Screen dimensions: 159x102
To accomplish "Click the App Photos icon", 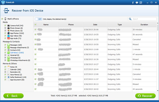I will [x=8, y=33].
